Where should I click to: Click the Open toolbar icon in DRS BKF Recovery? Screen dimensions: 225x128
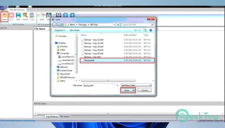pos(4,17)
